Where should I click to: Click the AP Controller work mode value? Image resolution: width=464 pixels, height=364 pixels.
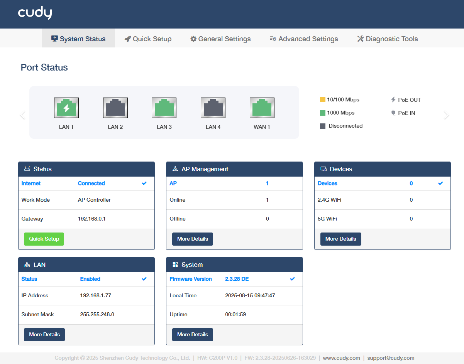point(94,200)
